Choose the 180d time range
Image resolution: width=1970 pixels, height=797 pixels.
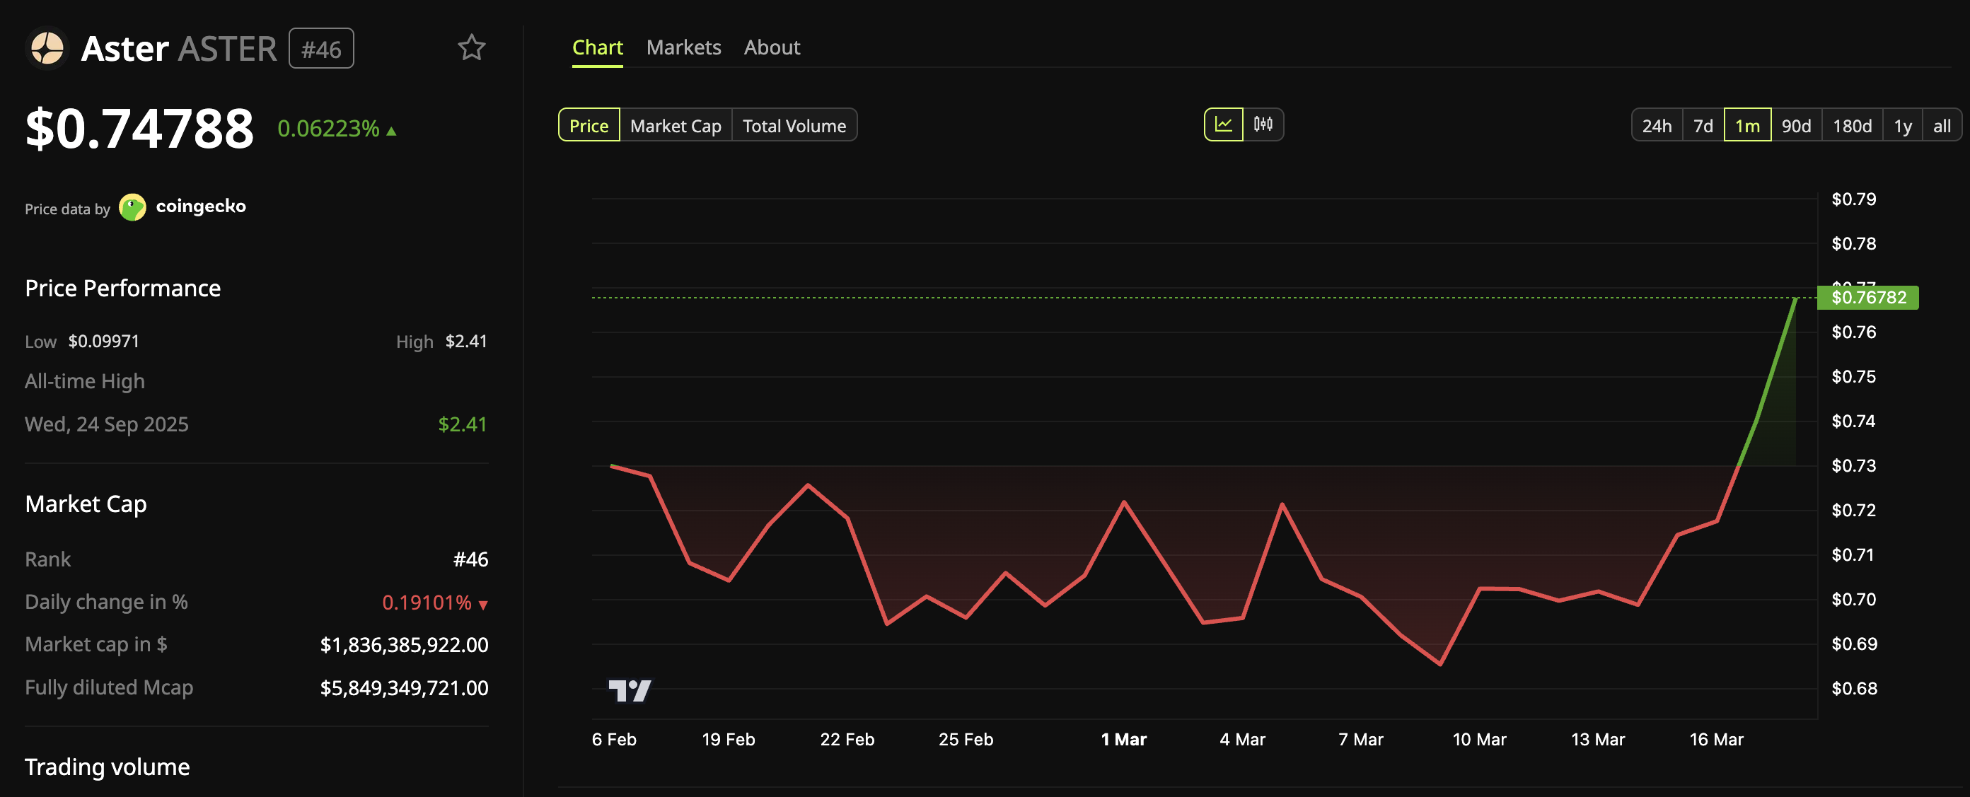tap(1851, 125)
